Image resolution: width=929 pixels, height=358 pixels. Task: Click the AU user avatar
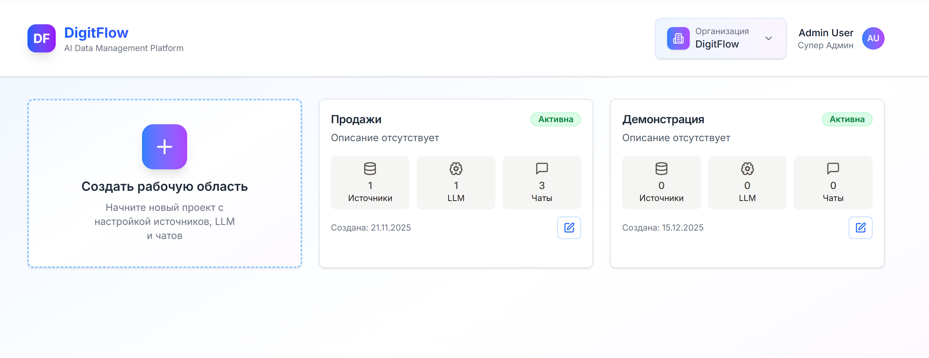[x=873, y=38]
